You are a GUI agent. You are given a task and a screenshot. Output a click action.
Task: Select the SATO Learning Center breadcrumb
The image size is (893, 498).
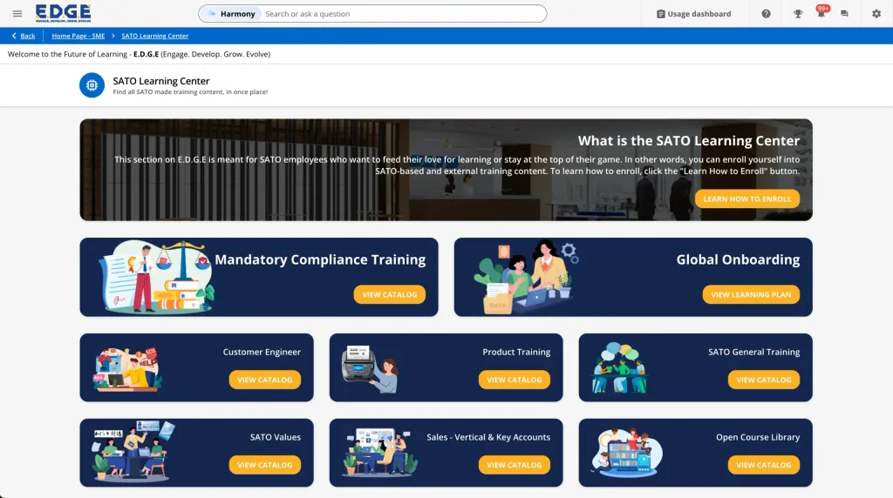coord(154,36)
